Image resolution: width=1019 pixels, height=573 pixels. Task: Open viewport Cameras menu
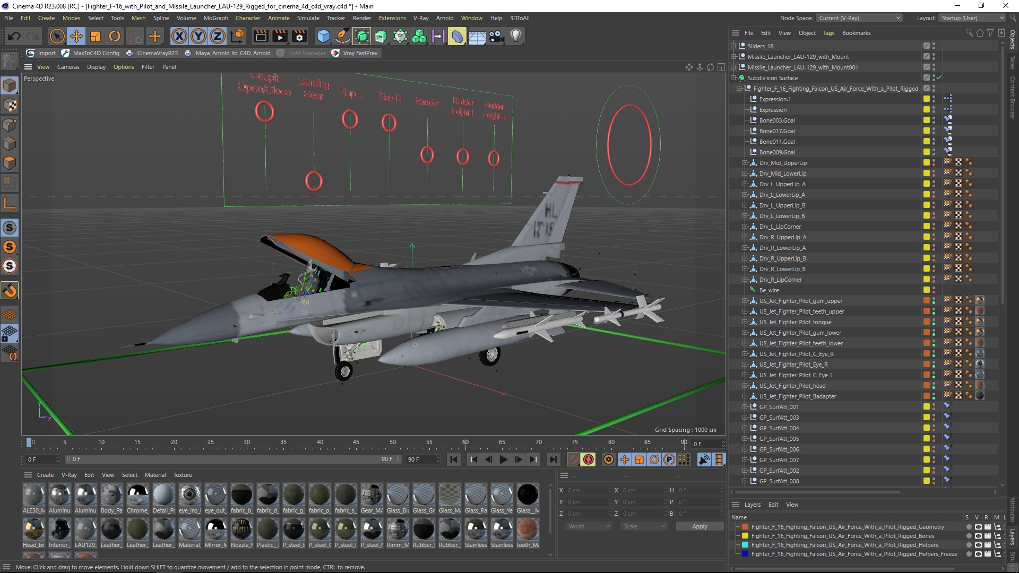click(x=68, y=67)
